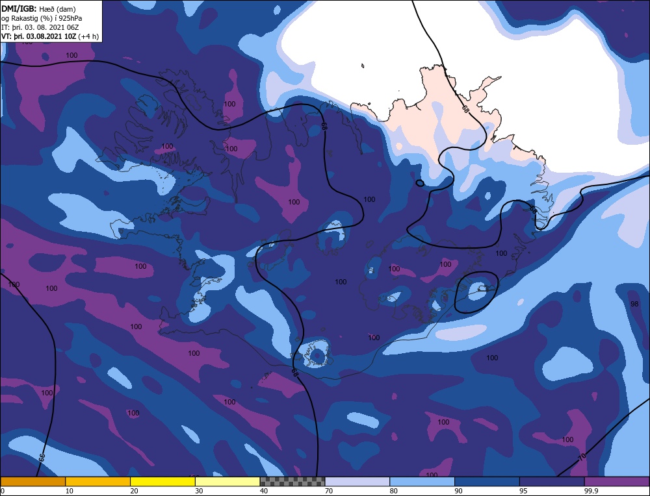Click the '(+4 h)' forecast offset text
The height and width of the screenshot is (496, 650).
coord(89,36)
